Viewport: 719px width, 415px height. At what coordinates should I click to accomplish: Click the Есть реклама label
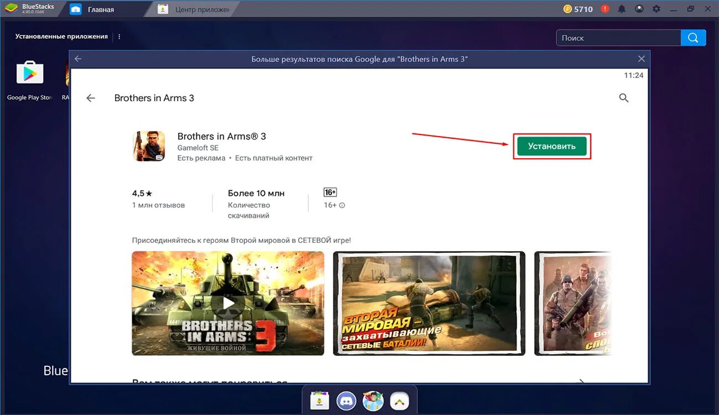[x=201, y=158]
